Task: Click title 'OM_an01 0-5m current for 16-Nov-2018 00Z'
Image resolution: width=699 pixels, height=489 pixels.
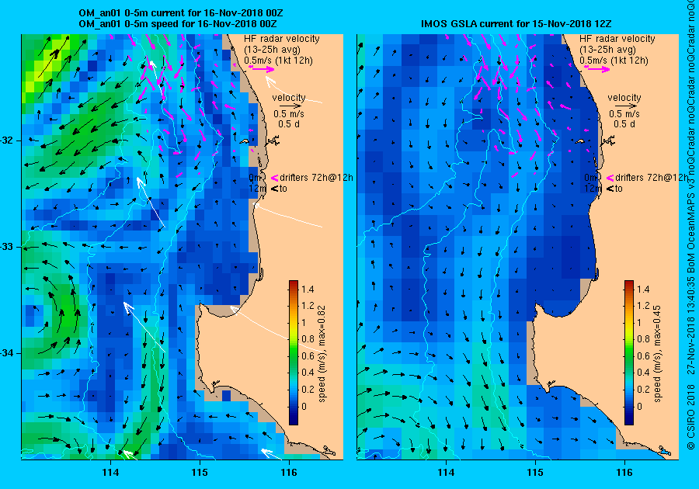Action: click(180, 13)
